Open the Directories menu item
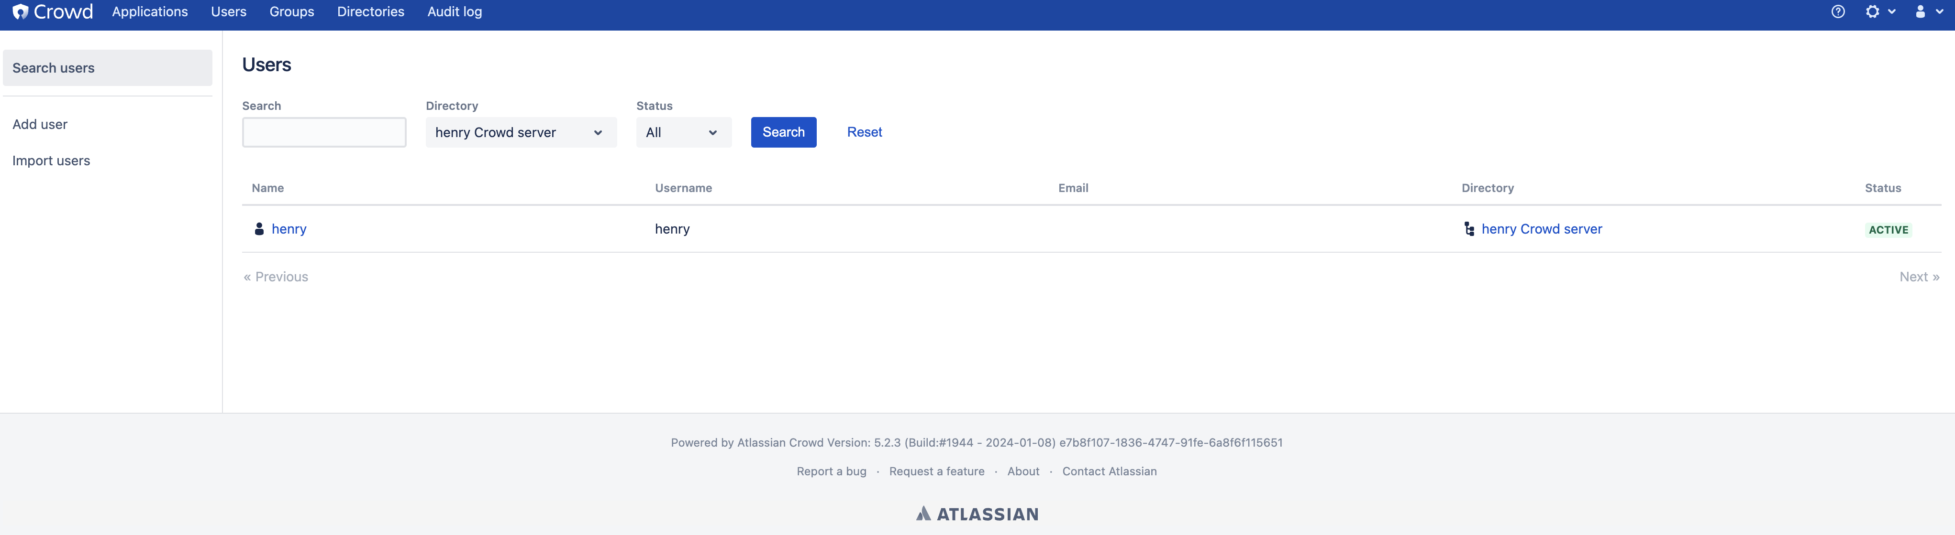1955x535 pixels. click(370, 11)
